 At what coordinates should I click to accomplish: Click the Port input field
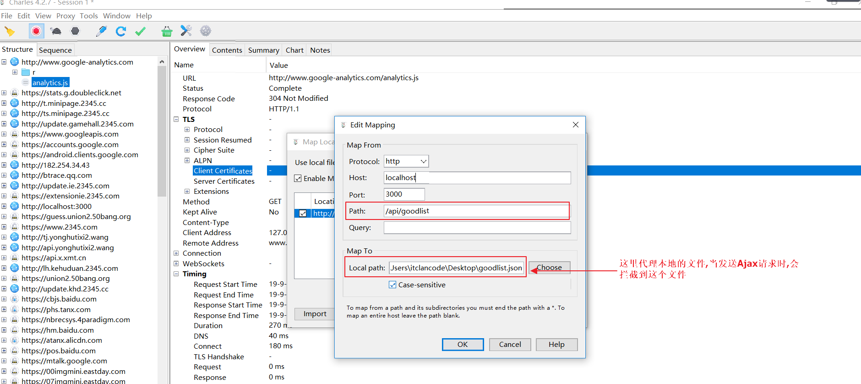click(404, 194)
